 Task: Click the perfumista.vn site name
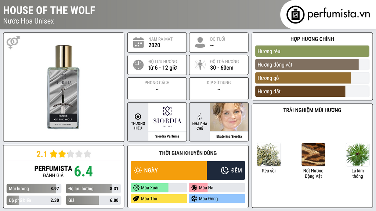pos(339,14)
